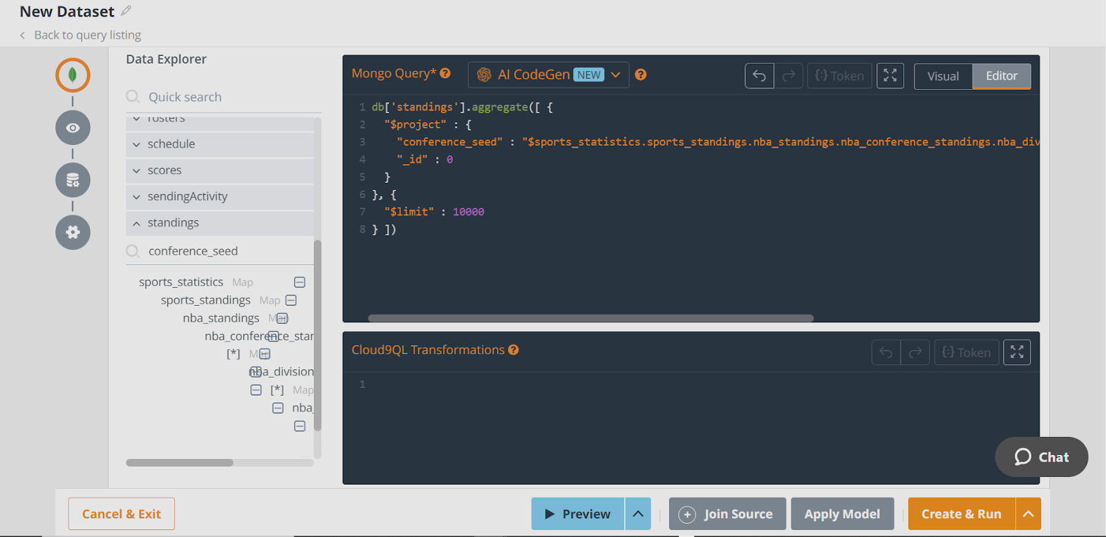Switch to Editor query mode
1106x537 pixels.
pyautogui.click(x=1002, y=76)
